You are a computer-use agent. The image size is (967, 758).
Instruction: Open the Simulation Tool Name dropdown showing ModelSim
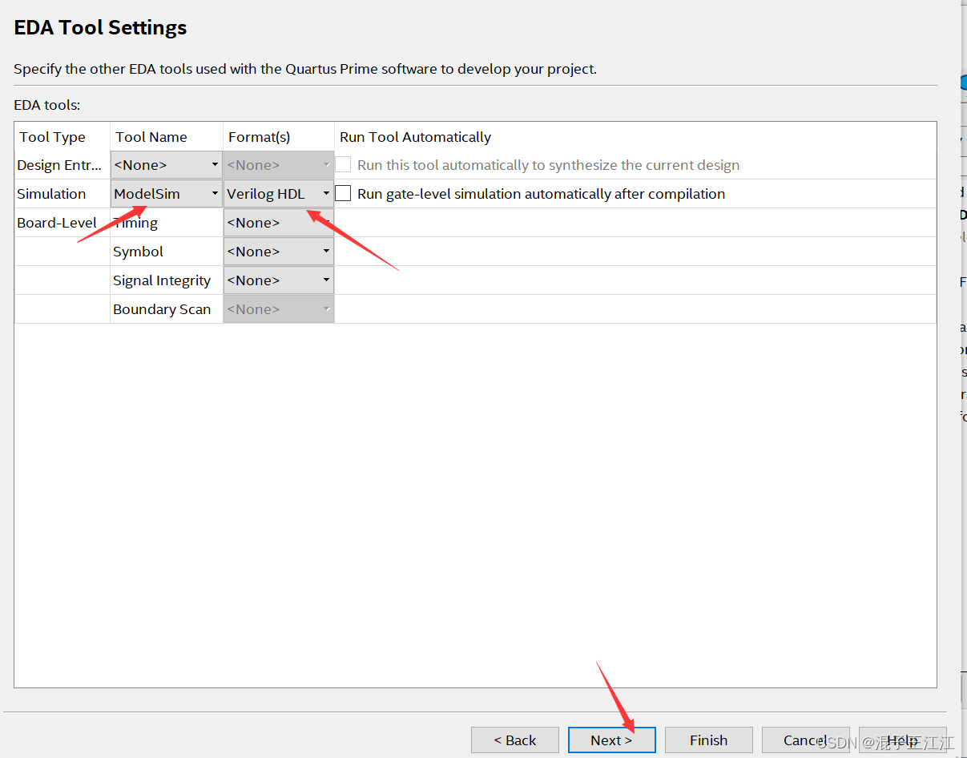(166, 194)
